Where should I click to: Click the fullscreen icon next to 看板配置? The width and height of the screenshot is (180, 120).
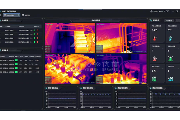pyautogui.click(x=178, y=20)
